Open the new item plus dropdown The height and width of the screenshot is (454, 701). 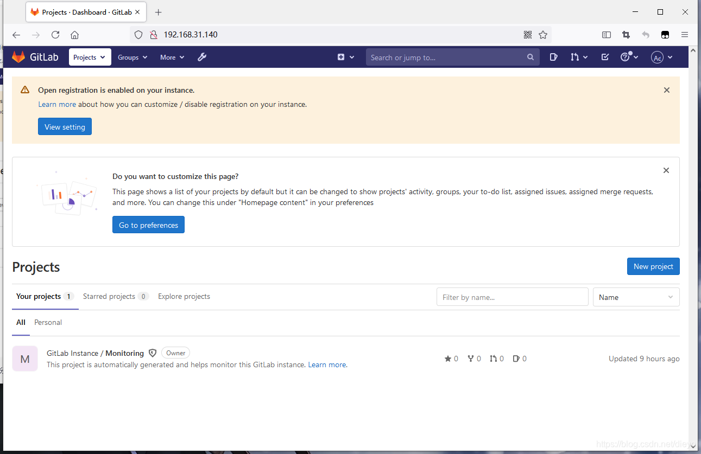click(x=346, y=57)
